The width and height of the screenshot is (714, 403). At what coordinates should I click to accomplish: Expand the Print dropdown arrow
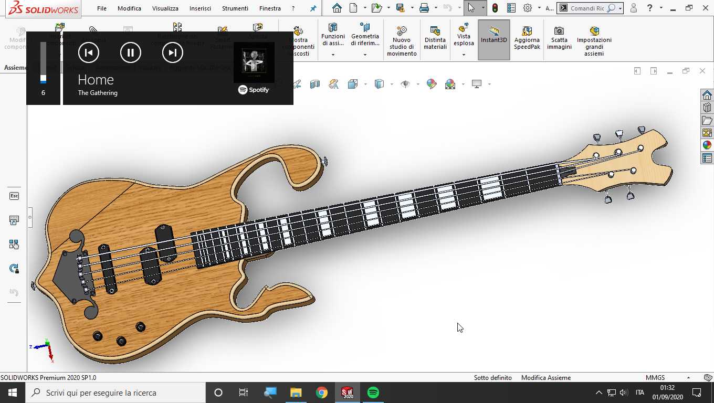pyautogui.click(x=436, y=8)
